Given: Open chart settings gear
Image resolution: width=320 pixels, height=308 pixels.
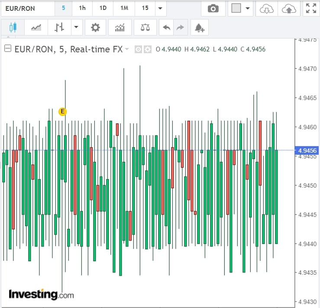Looking at the screenshot, I should [x=95, y=28].
